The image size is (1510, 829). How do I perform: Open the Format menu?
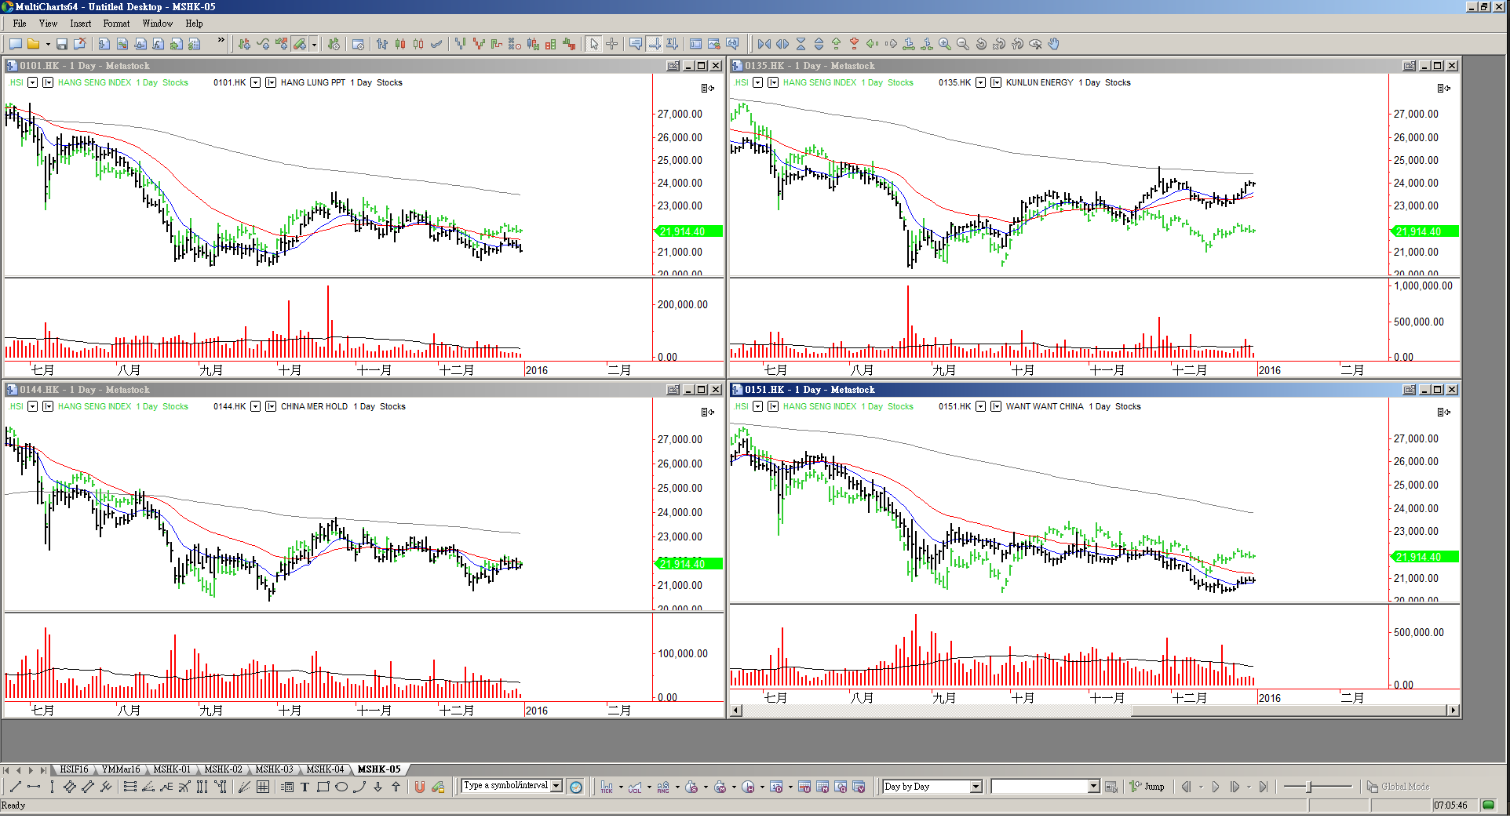point(116,24)
